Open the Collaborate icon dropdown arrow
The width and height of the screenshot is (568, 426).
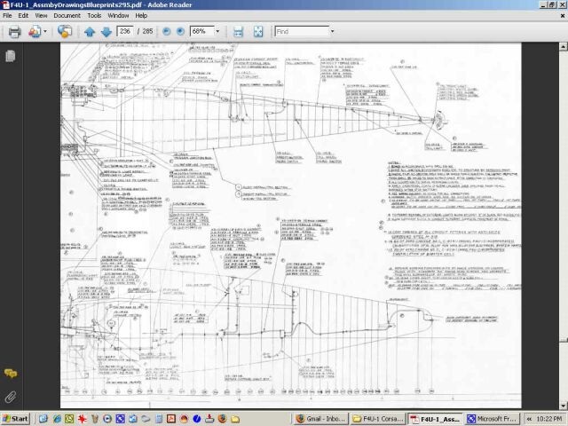(45, 32)
